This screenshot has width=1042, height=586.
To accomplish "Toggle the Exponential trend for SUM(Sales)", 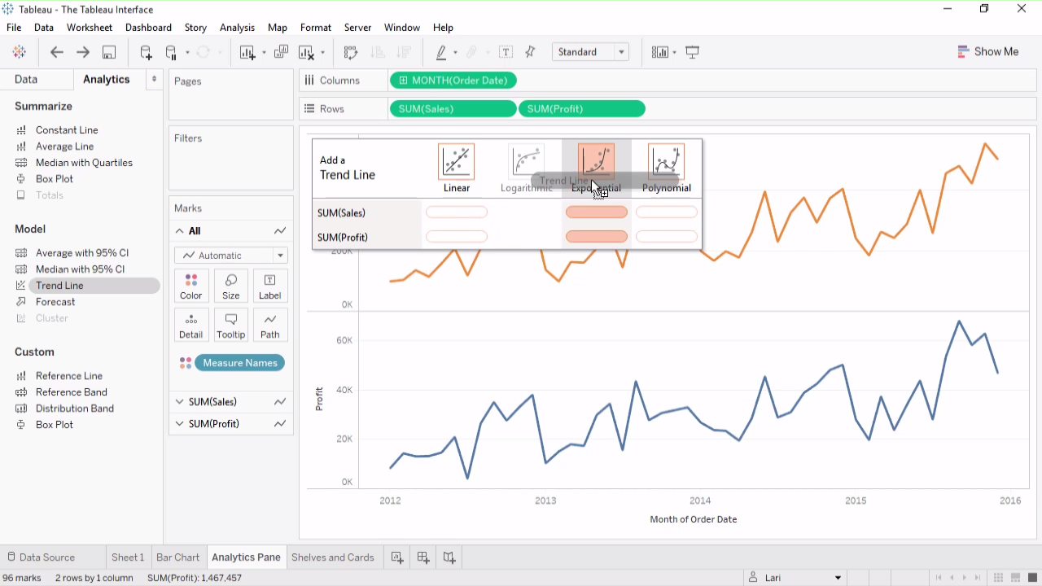I will [596, 212].
